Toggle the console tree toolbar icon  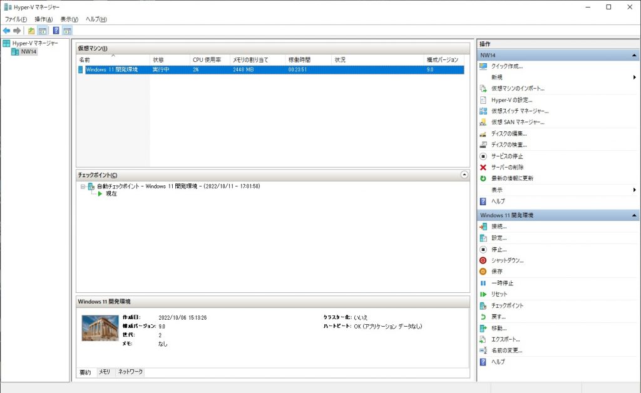click(42, 31)
